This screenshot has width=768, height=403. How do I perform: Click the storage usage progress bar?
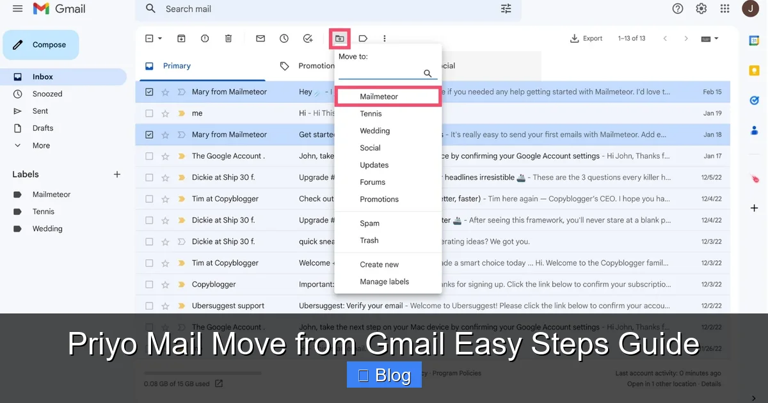coord(202,373)
